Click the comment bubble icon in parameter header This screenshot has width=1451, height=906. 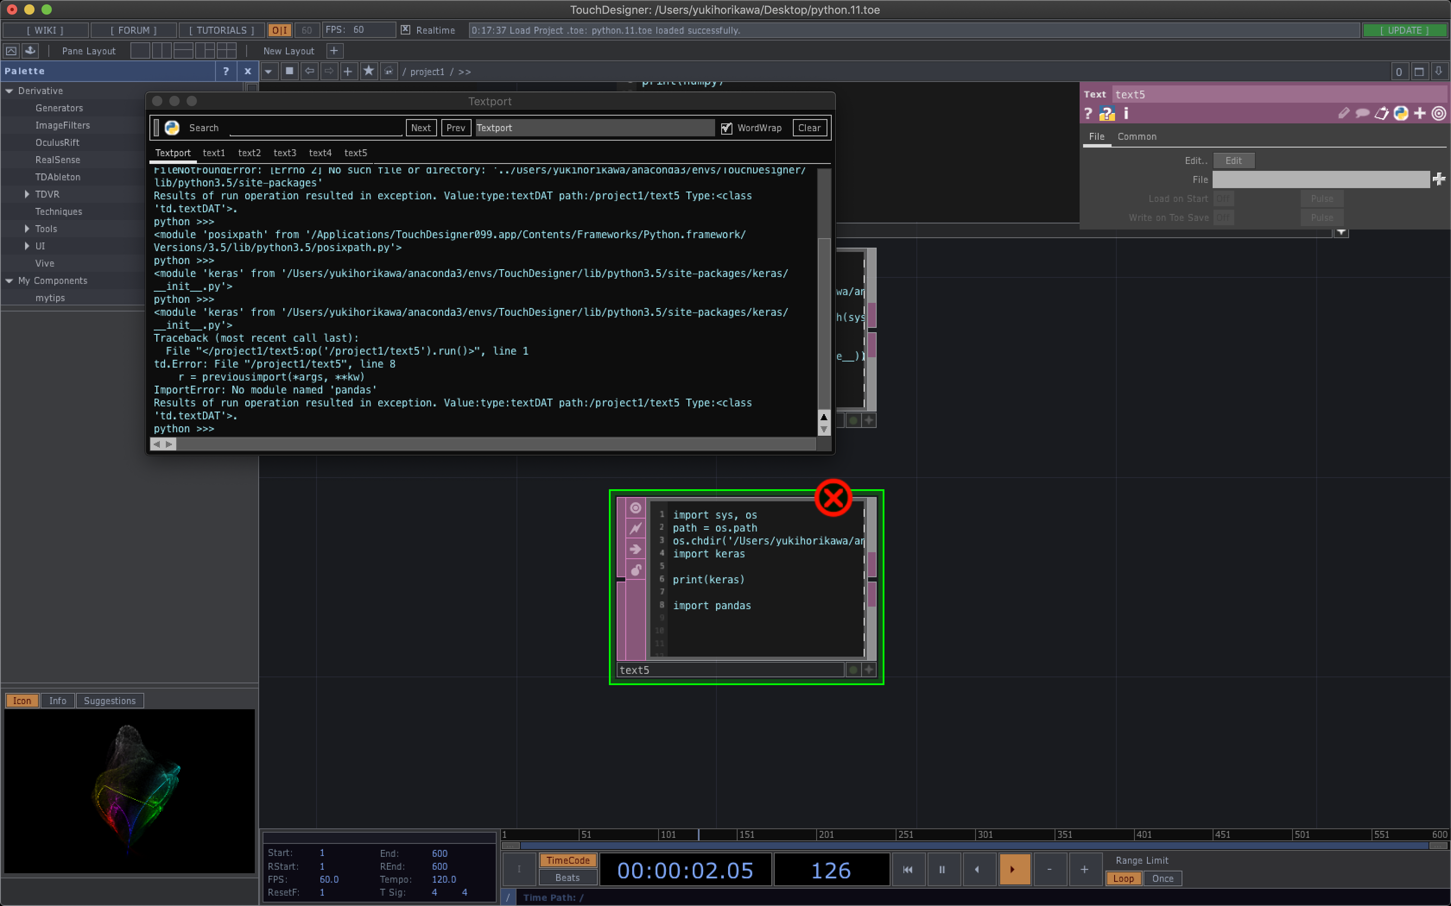1362,113
